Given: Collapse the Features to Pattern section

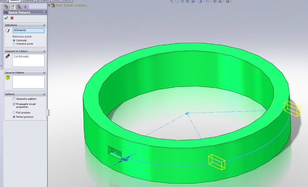Looking at the screenshot, I should [x=44, y=51].
